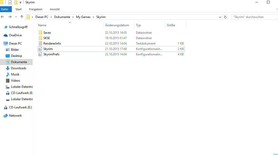Select the SkyrimPrefs configuration file icon
The height and width of the screenshot is (155, 278).
[40, 54]
